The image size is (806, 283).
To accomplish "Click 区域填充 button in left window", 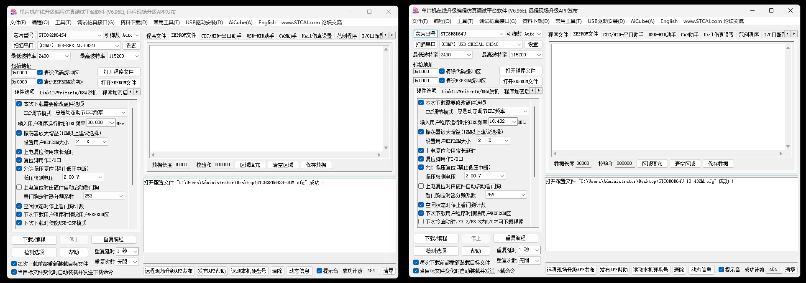I will tap(250, 165).
